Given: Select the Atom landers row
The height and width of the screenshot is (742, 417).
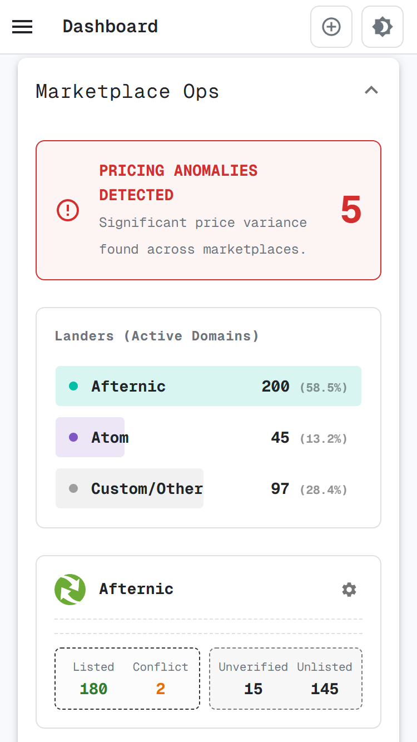Looking at the screenshot, I should [x=209, y=437].
